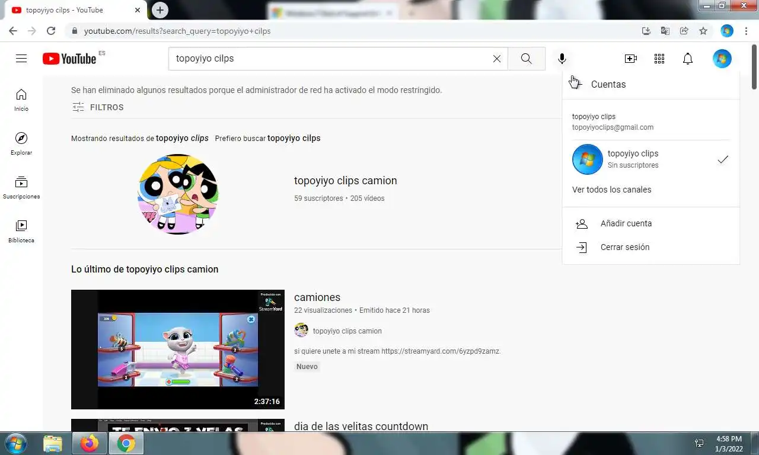Open dia de las velitas countdown video
The image size is (759, 455).
click(361, 427)
